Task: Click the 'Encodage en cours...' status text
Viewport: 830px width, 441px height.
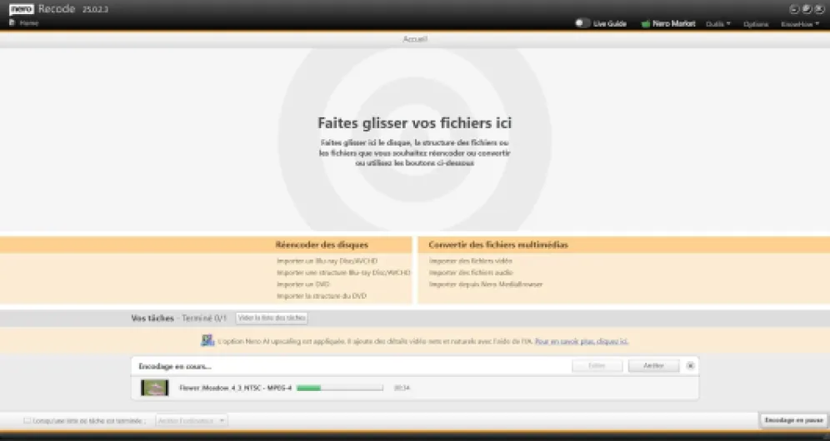Action: pos(175,366)
